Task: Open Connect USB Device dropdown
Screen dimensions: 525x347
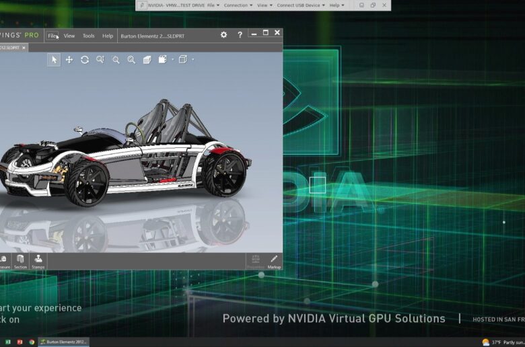Action: (x=301, y=5)
